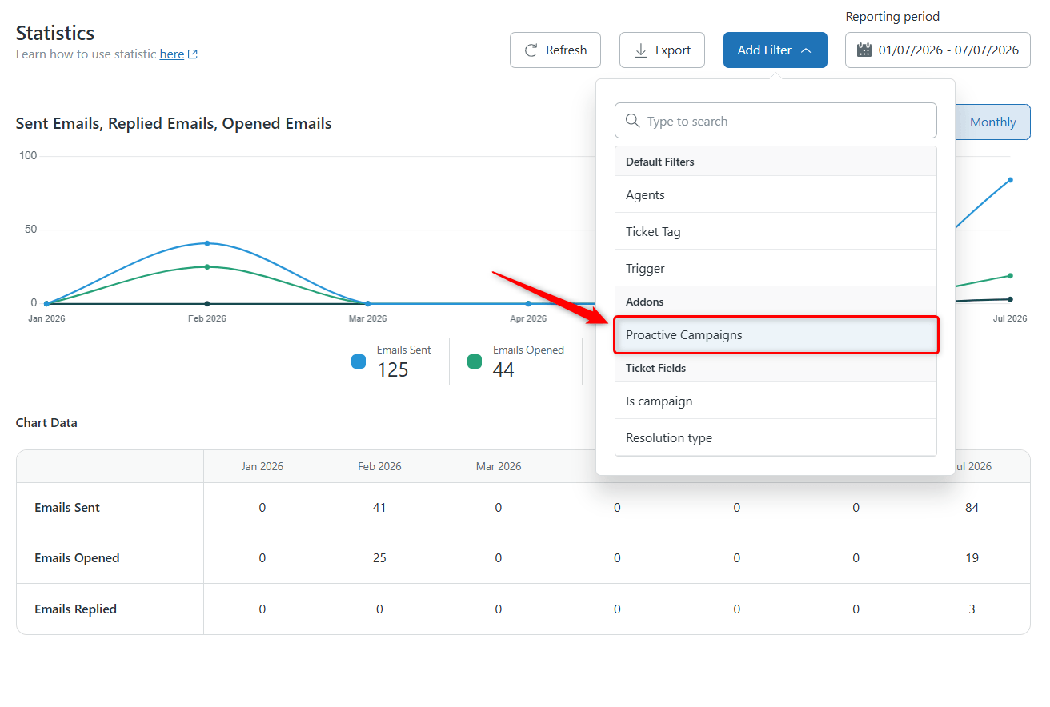
Task: Click the circular refresh arrow icon
Action: point(531,50)
